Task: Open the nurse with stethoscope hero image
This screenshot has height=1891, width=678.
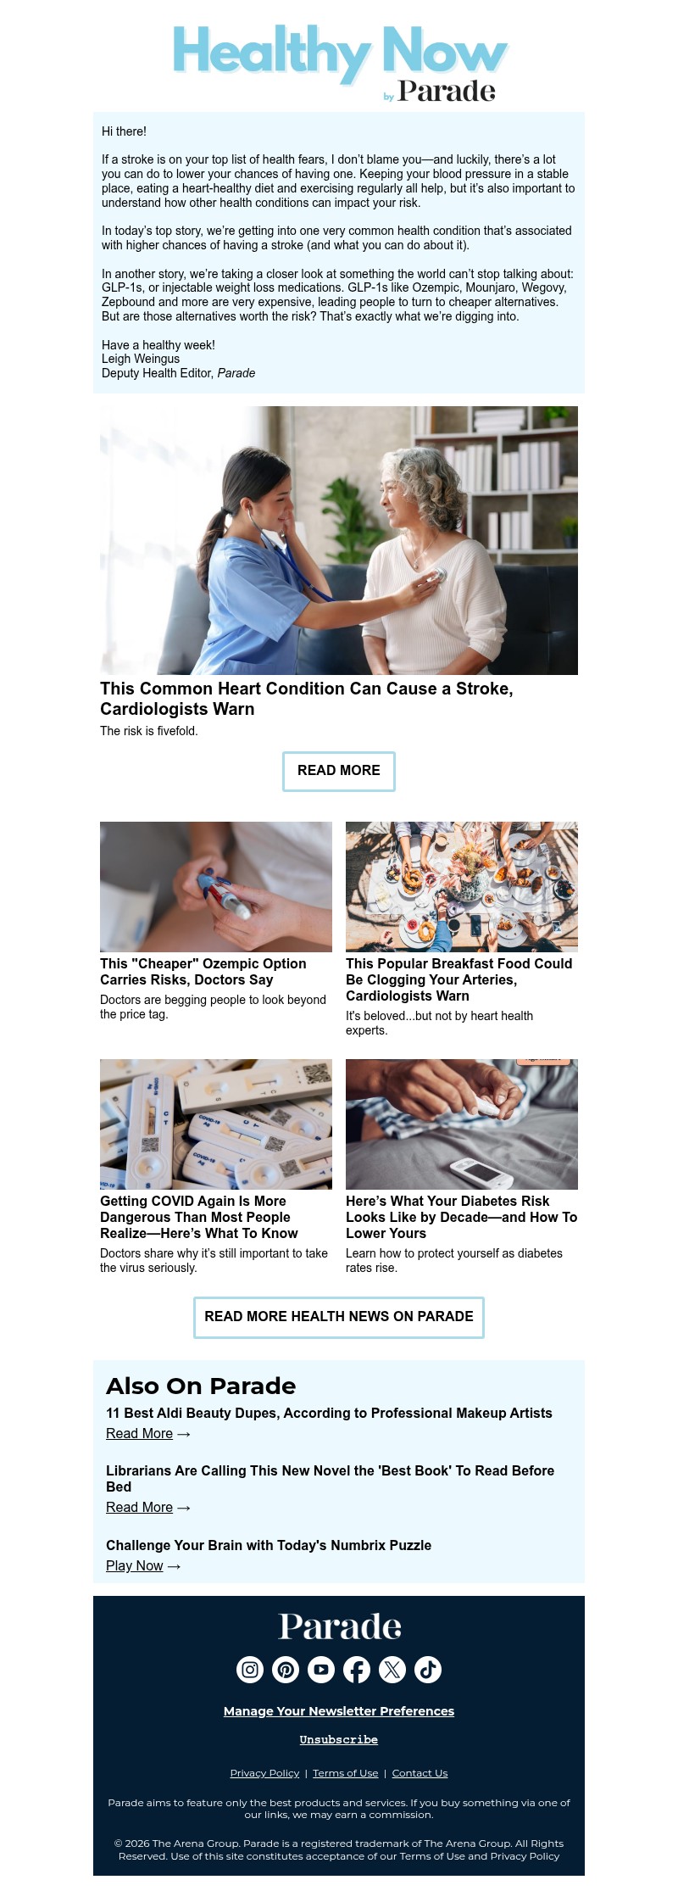Action: [339, 540]
